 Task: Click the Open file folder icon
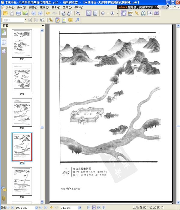coord(5,13)
